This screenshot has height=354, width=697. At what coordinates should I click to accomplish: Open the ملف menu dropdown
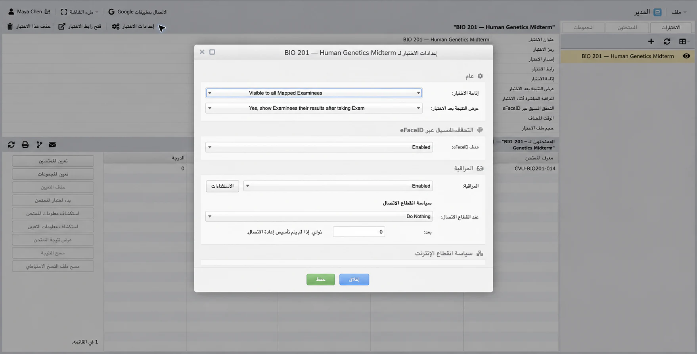point(679,12)
